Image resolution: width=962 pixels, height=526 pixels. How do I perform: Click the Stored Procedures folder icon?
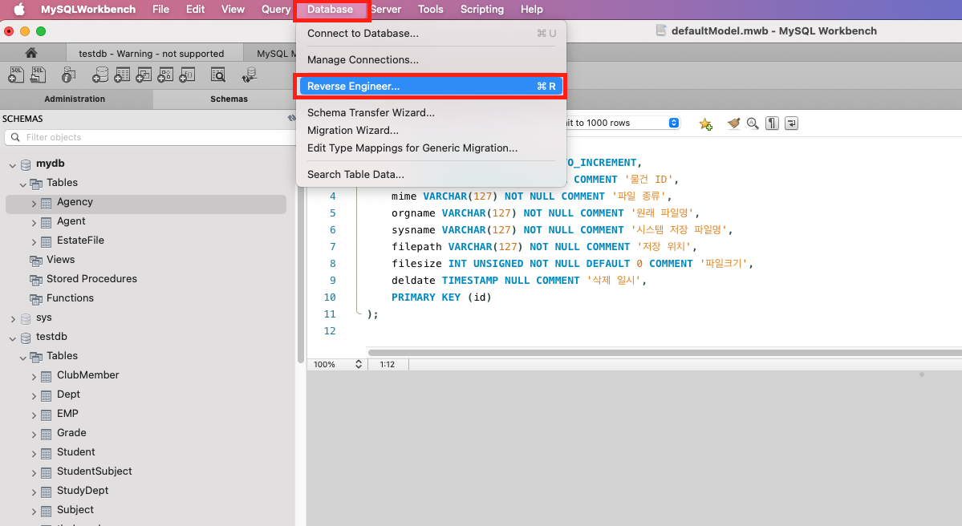pyautogui.click(x=36, y=280)
